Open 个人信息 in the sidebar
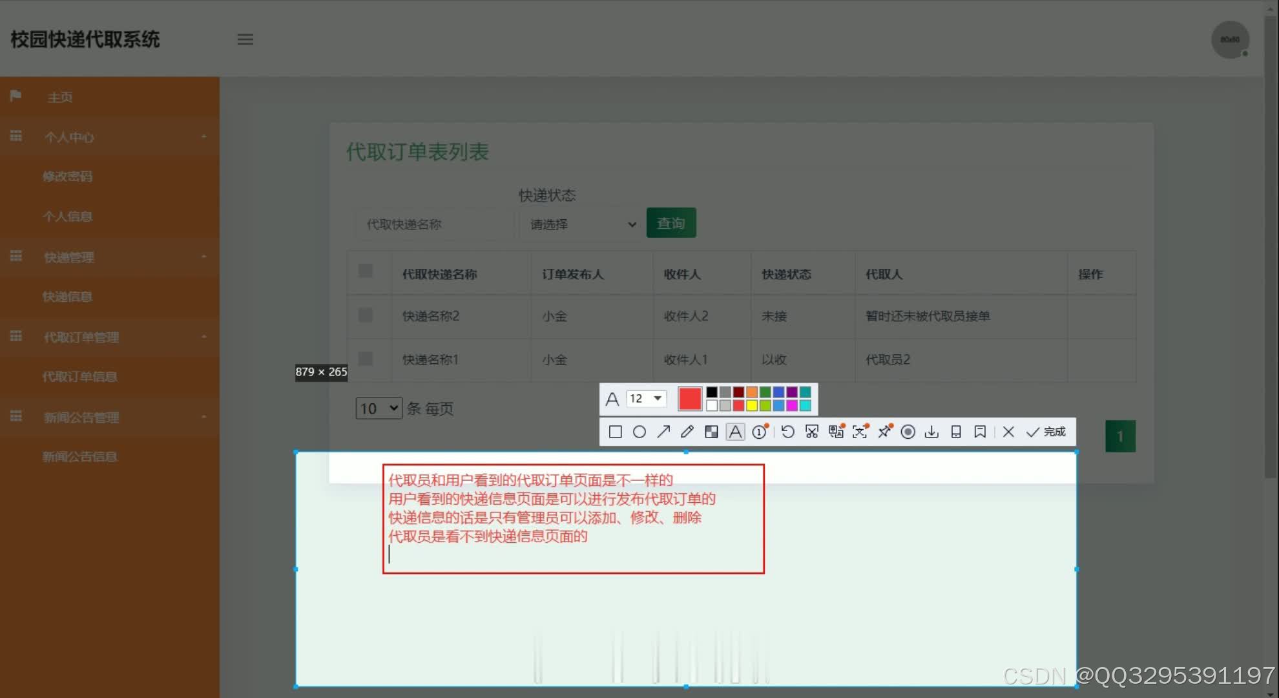Image resolution: width=1279 pixels, height=698 pixels. 67,217
